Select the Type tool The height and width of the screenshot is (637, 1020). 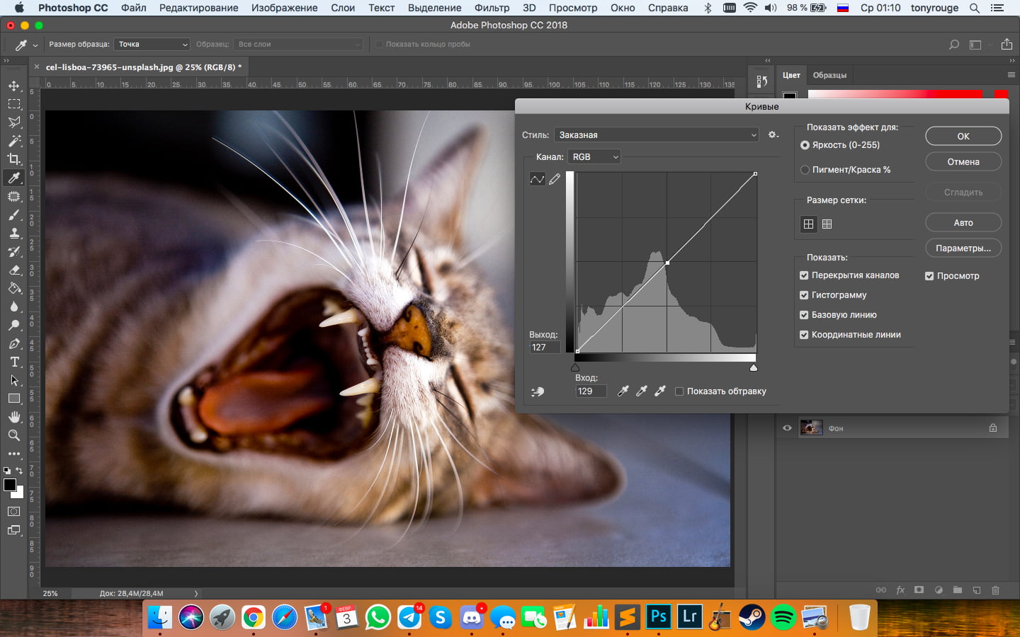14,362
